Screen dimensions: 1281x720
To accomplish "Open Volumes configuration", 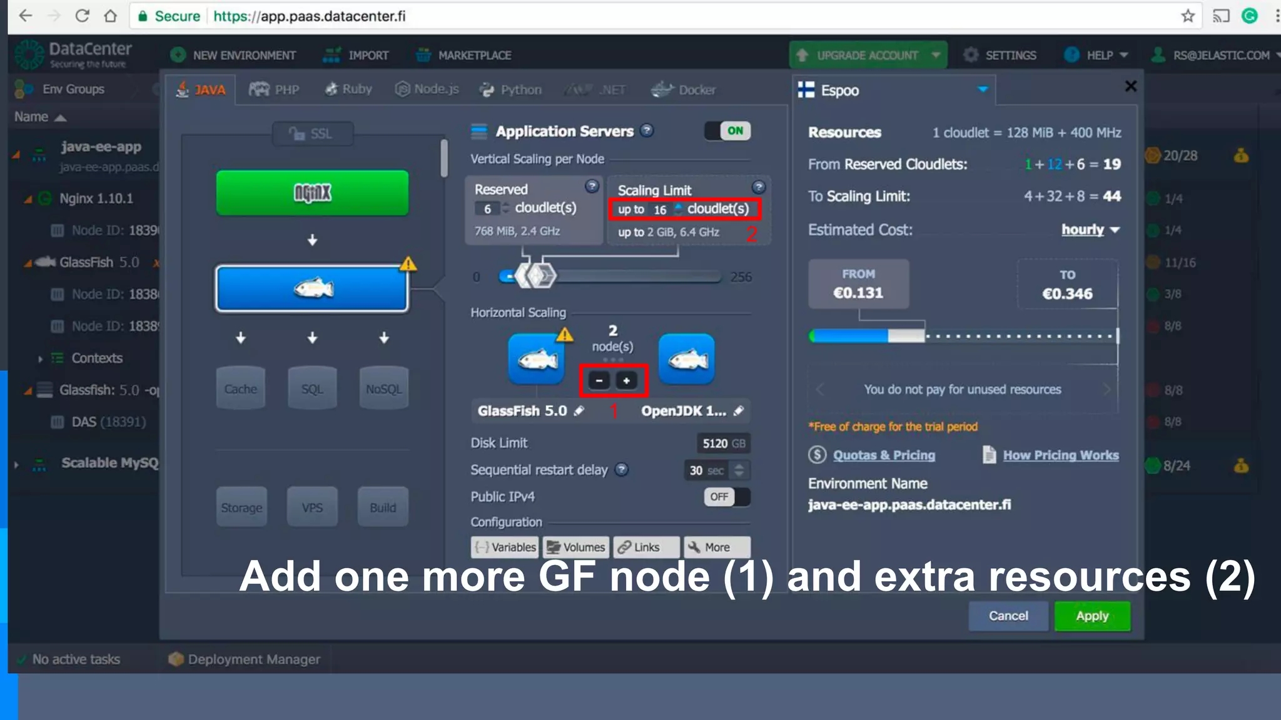I will pyautogui.click(x=575, y=547).
